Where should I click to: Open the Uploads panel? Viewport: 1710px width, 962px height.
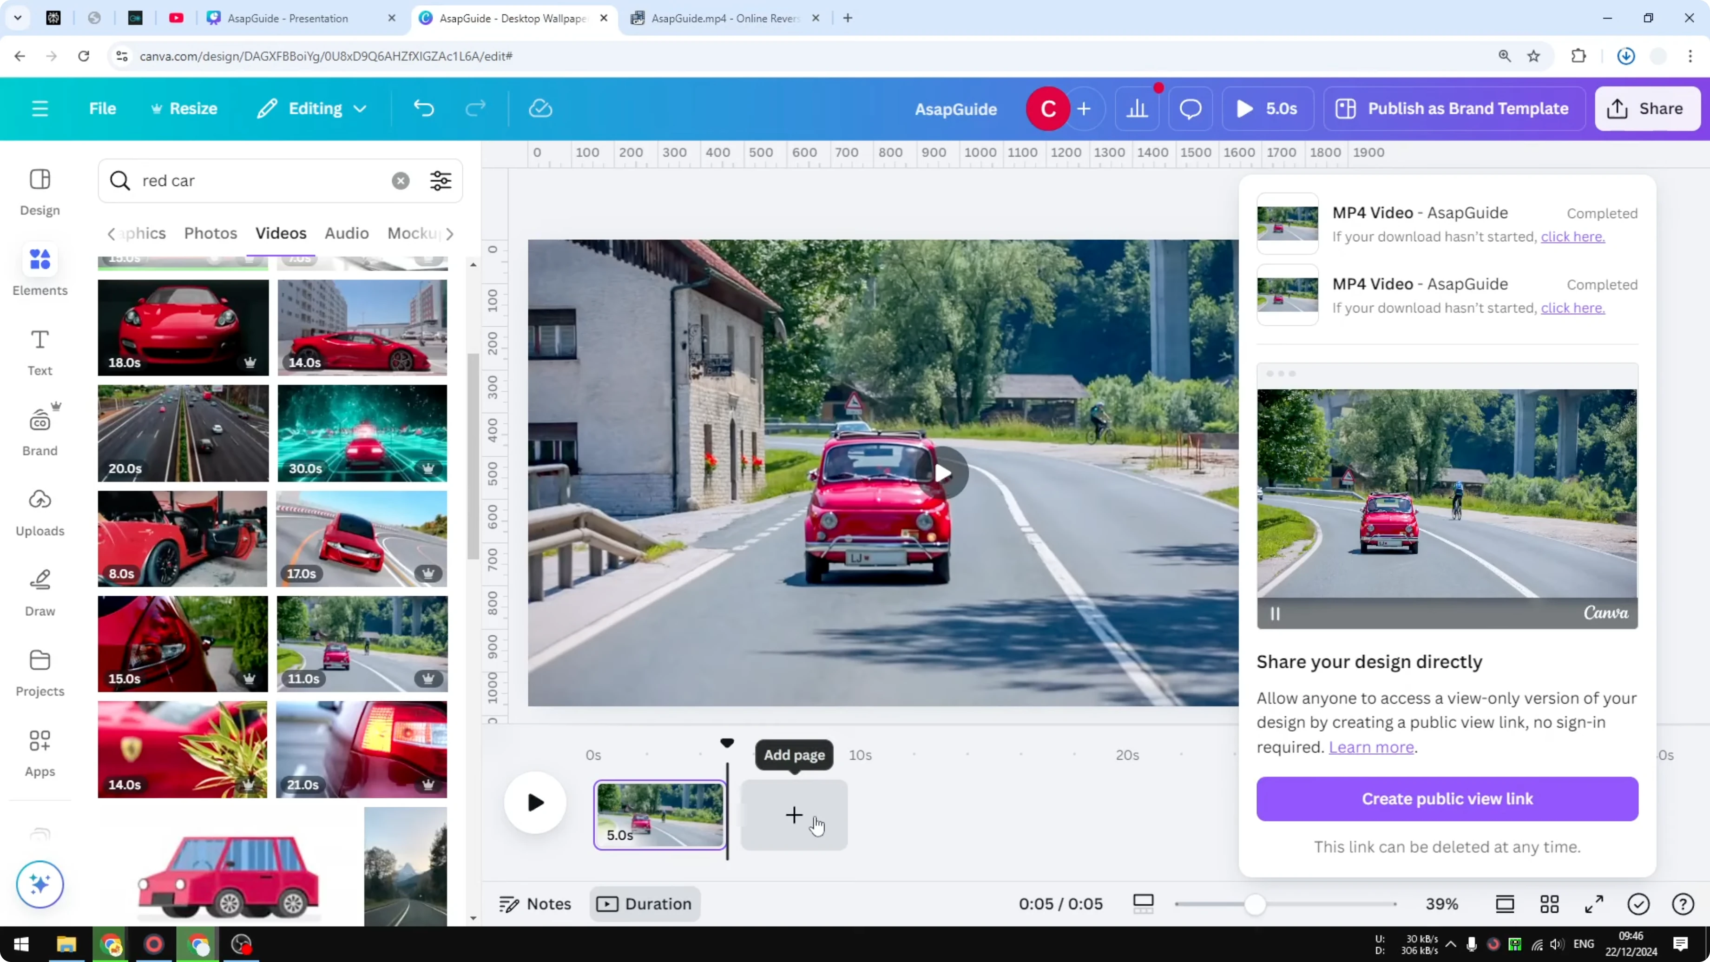(39, 511)
